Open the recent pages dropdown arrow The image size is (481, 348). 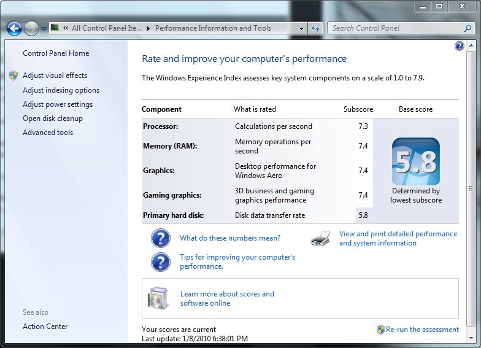coord(44,29)
